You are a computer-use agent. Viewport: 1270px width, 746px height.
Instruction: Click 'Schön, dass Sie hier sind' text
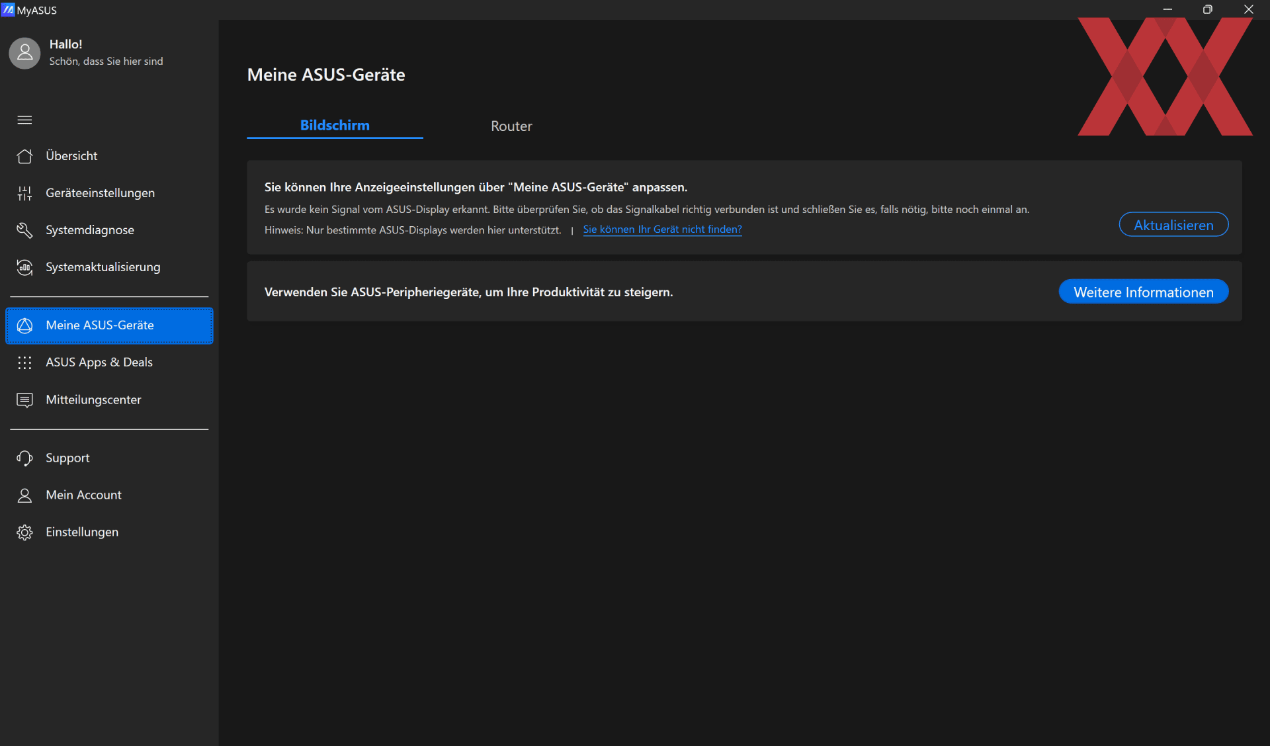[x=106, y=62]
